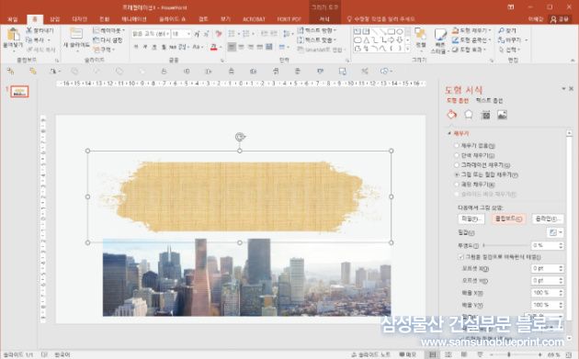579x359 pixels.
Task: Click the 투명도 (Transparency) slider
Action: pyautogui.click(x=505, y=245)
